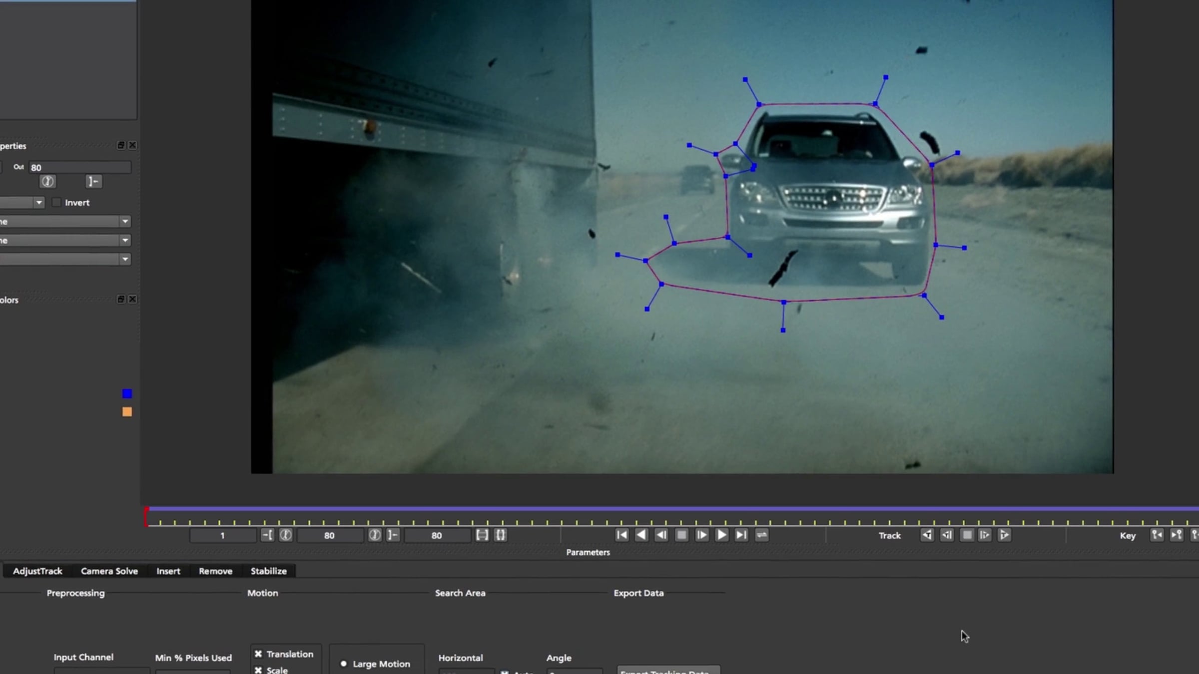Go to previous keyframe beside Key
The width and height of the screenshot is (1199, 674).
coord(1157,535)
